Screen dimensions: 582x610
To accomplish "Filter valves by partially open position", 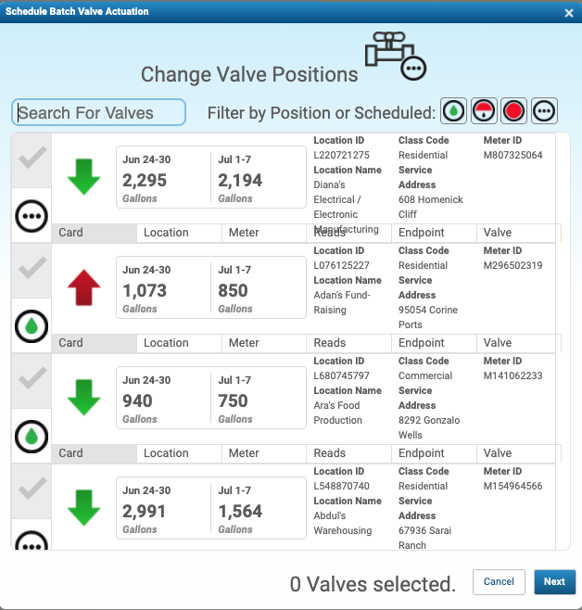I will click(x=484, y=112).
